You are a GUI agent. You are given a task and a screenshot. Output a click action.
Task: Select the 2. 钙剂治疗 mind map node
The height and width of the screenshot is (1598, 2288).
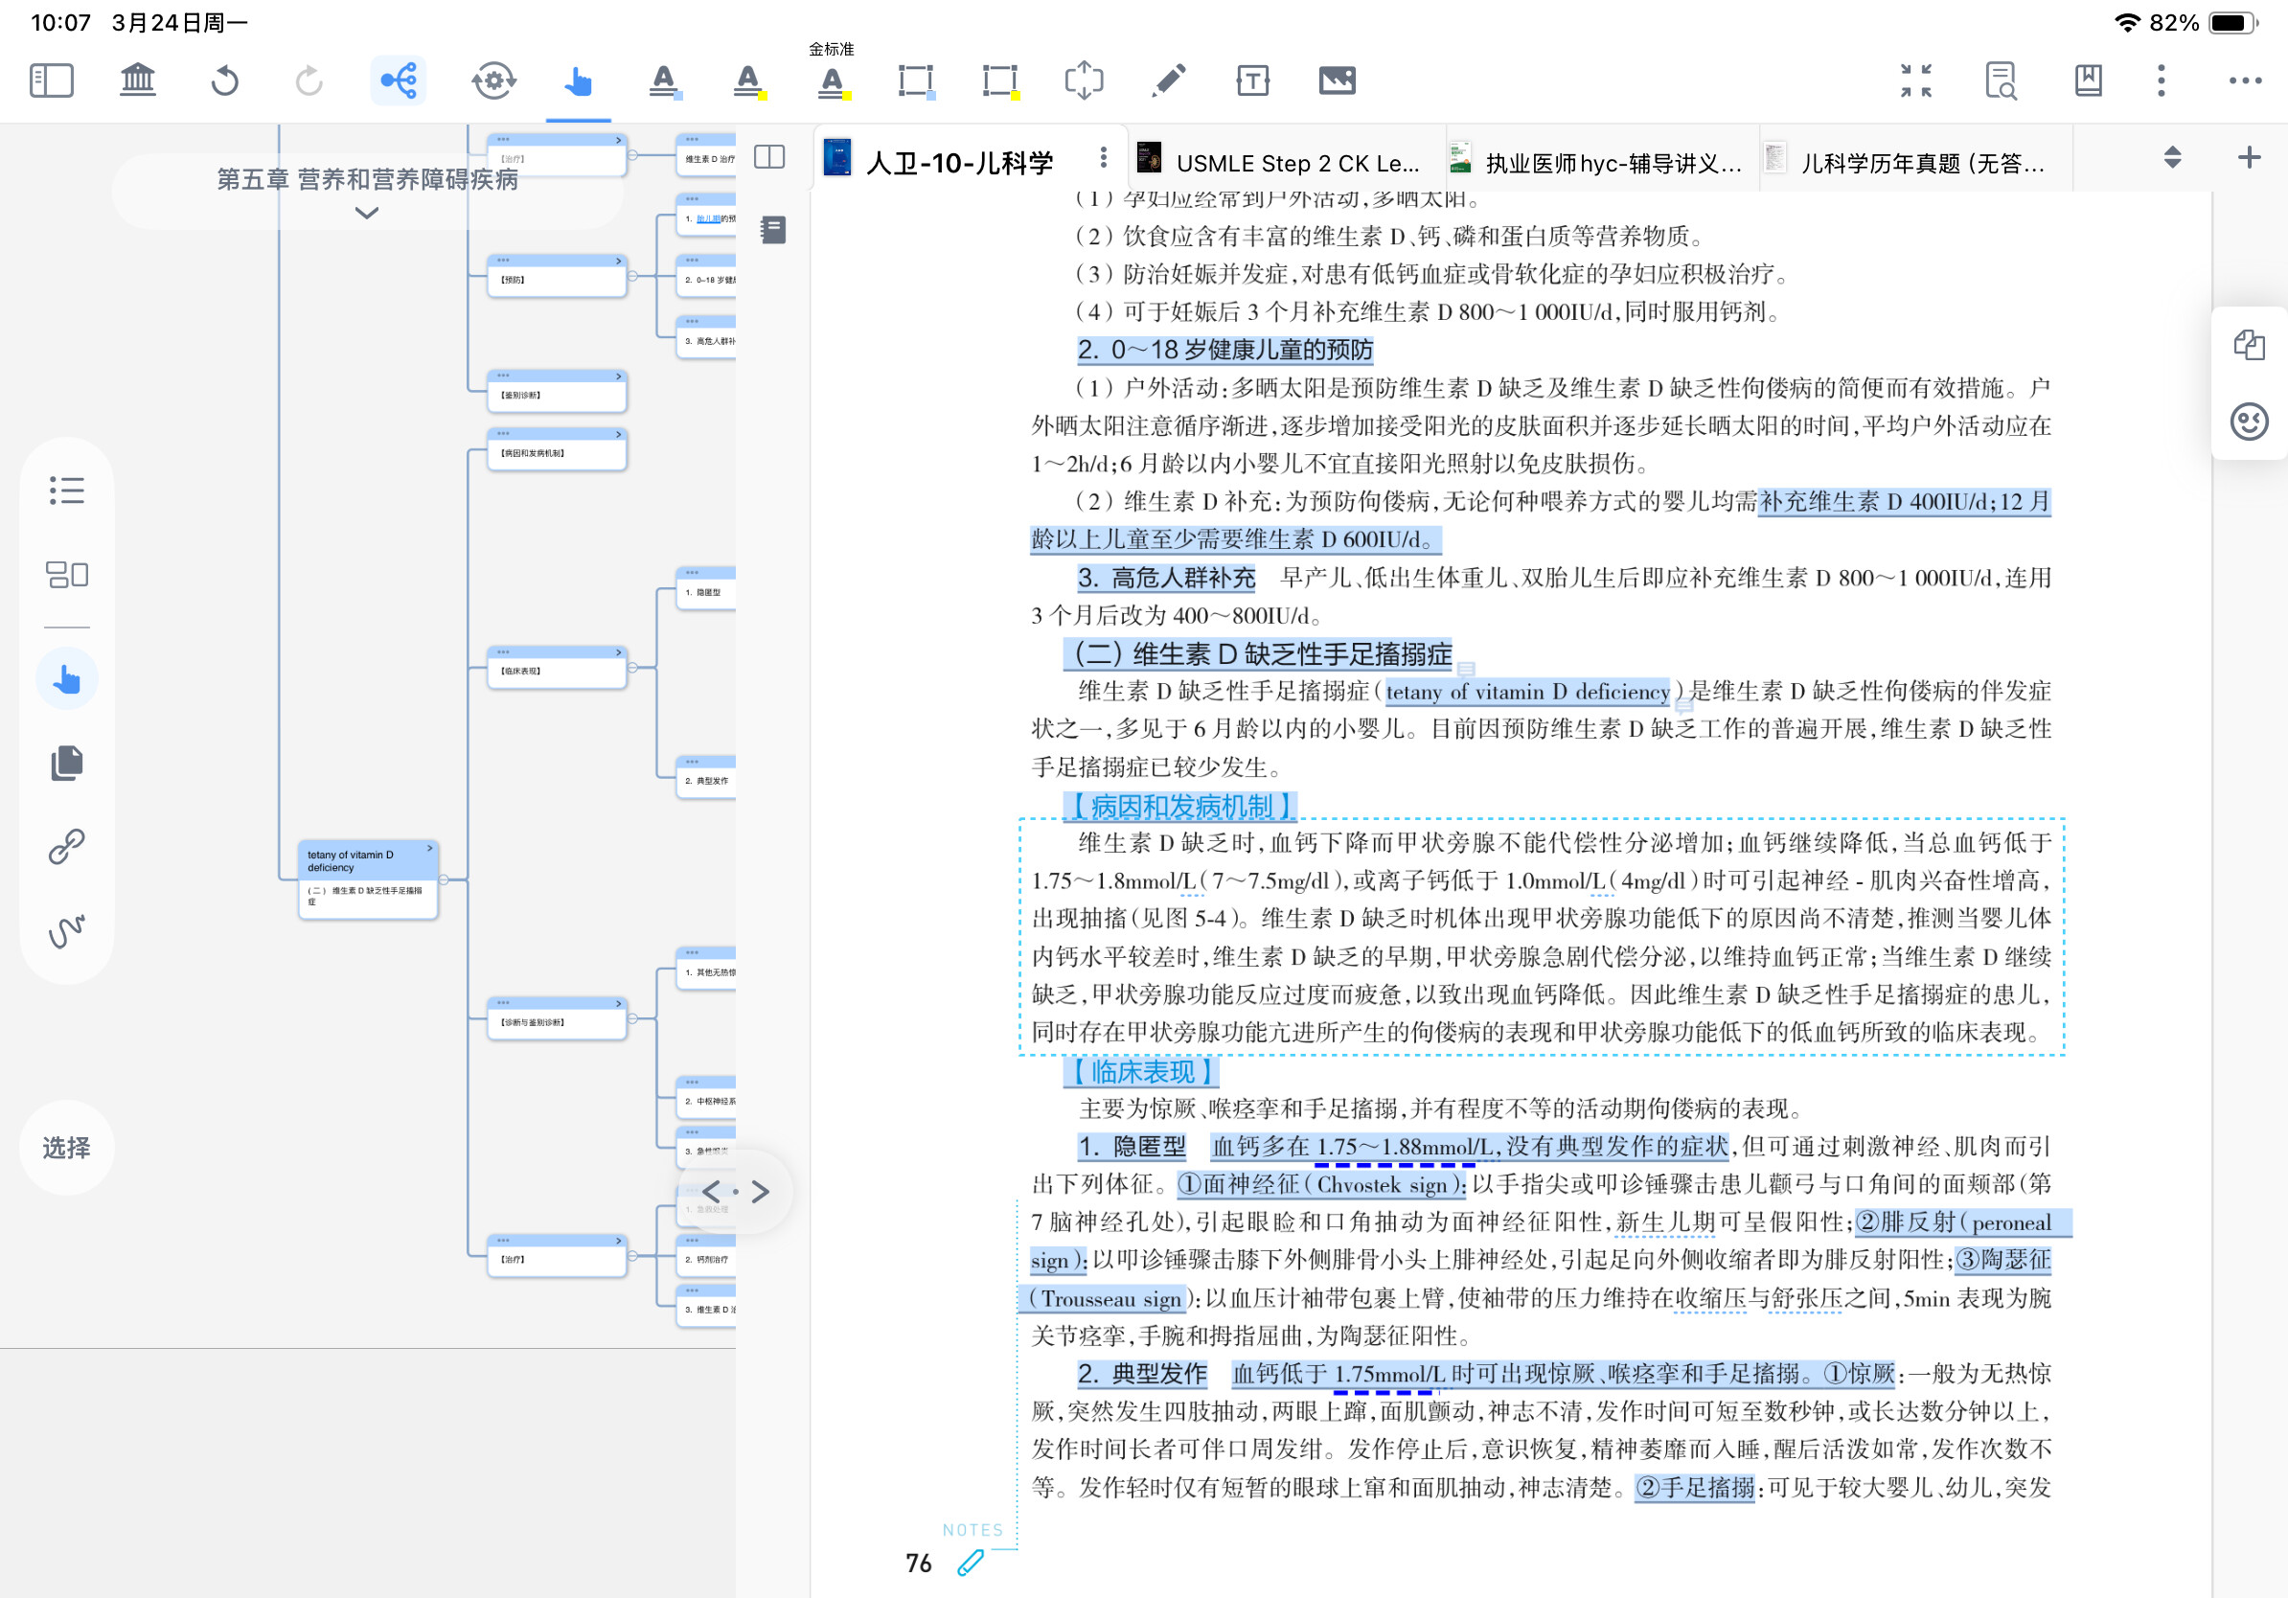tap(706, 1254)
